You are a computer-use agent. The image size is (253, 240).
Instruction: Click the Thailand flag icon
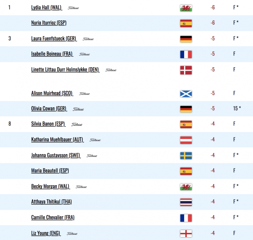[186, 202]
